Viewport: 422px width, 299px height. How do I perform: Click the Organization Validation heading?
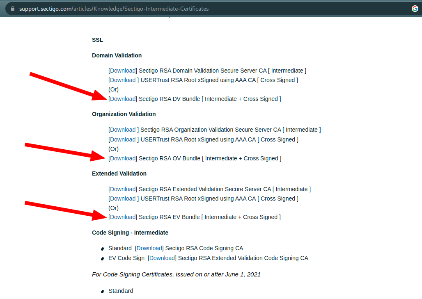(124, 114)
